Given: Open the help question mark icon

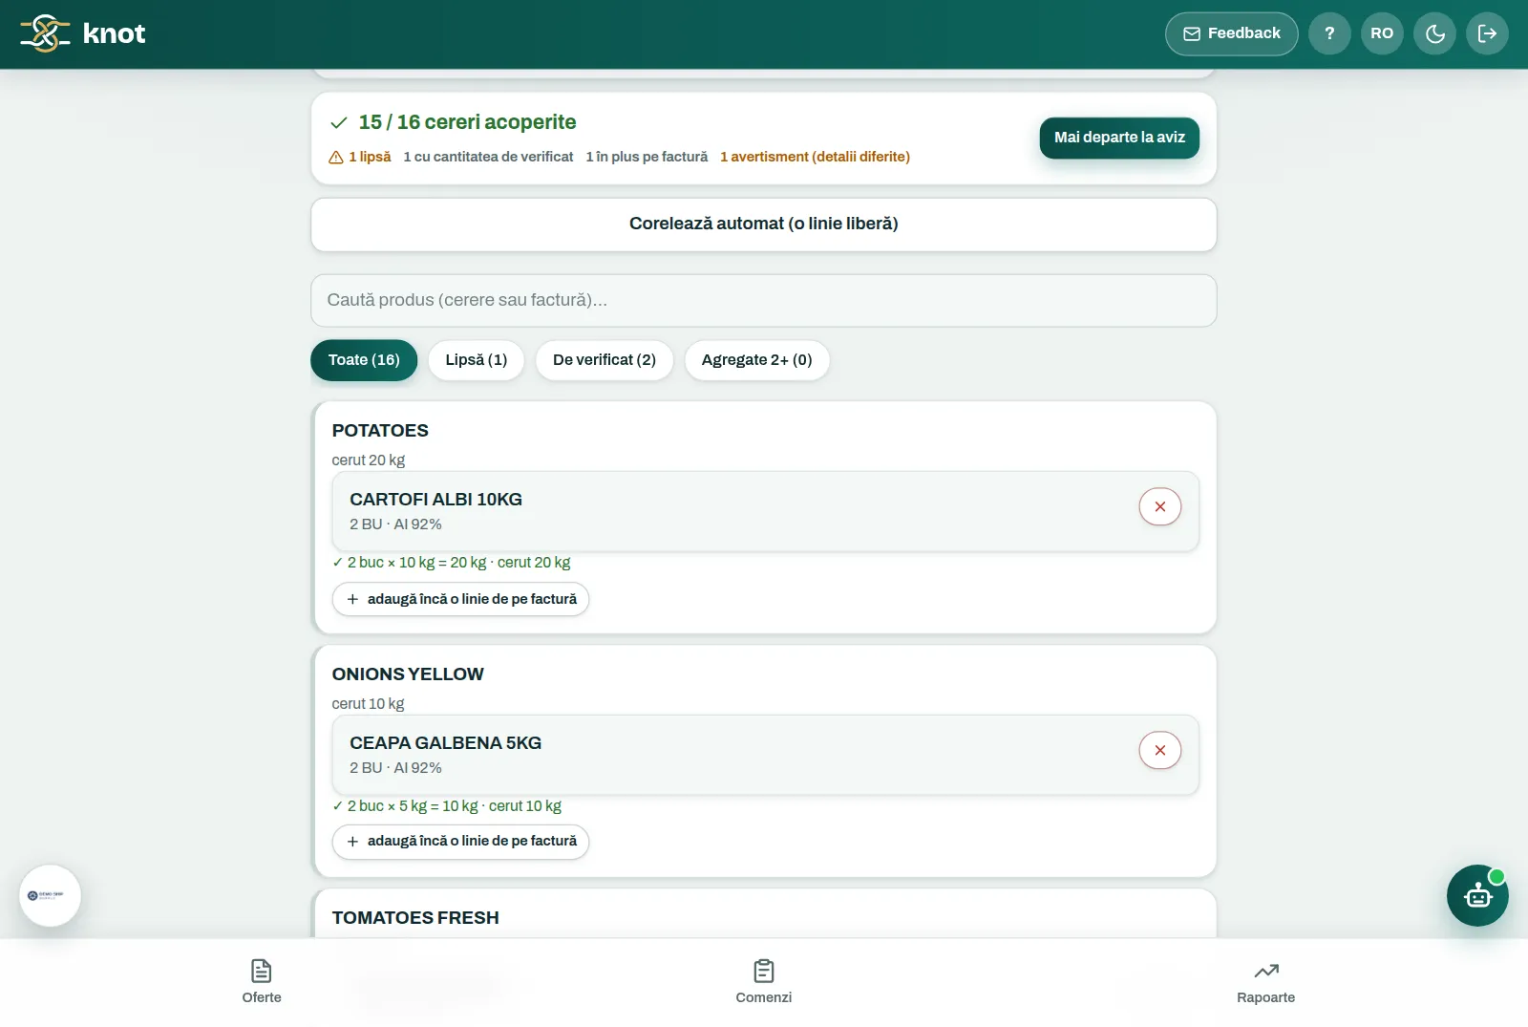Looking at the screenshot, I should tap(1329, 33).
